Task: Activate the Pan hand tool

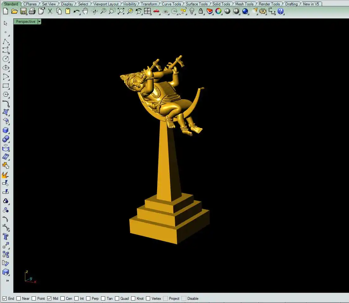Action: (x=85, y=11)
